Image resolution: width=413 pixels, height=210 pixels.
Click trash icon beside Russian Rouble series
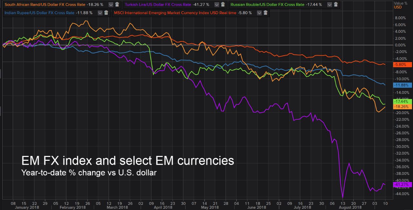coord(336,5)
